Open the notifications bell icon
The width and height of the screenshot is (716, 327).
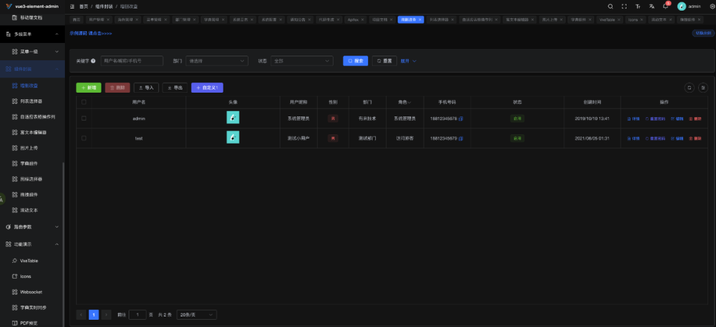[666, 7]
